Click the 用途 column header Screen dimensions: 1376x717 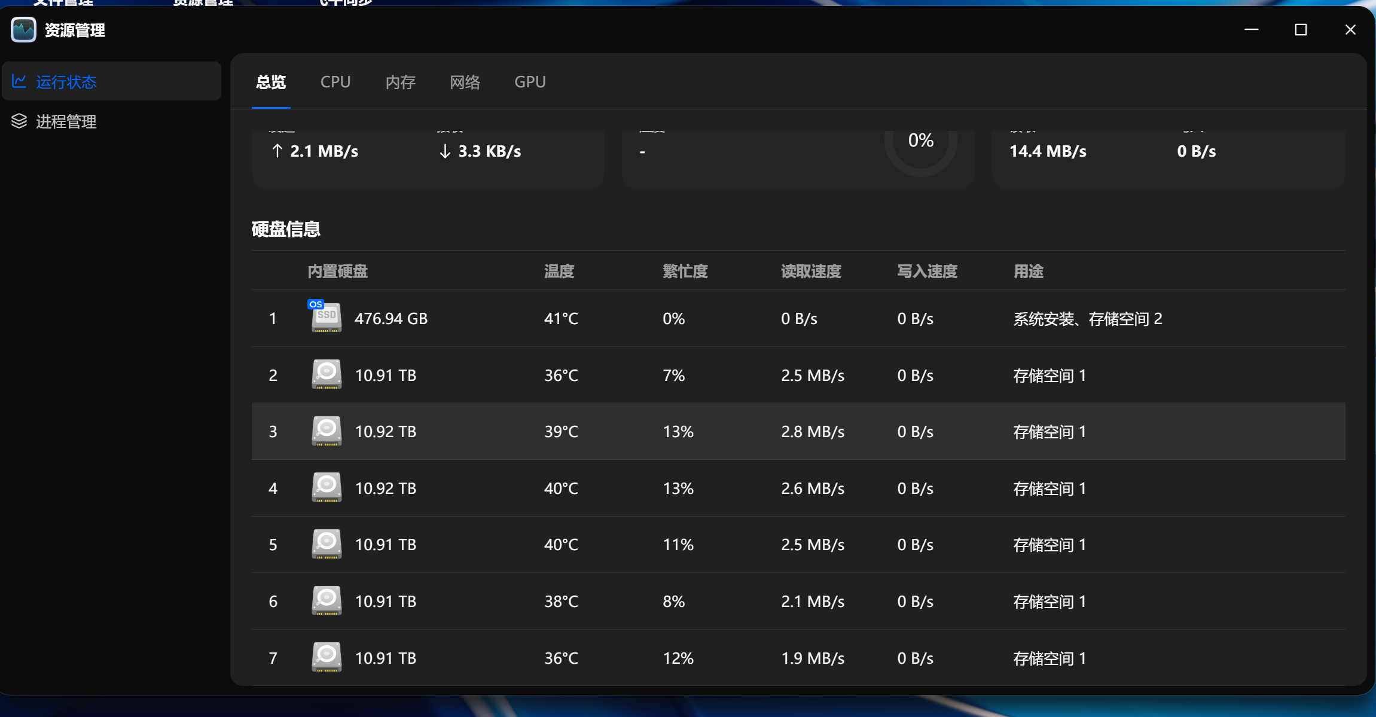[1029, 271]
